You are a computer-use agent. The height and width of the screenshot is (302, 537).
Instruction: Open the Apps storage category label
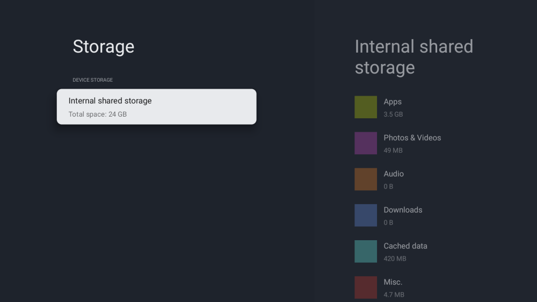point(393,102)
